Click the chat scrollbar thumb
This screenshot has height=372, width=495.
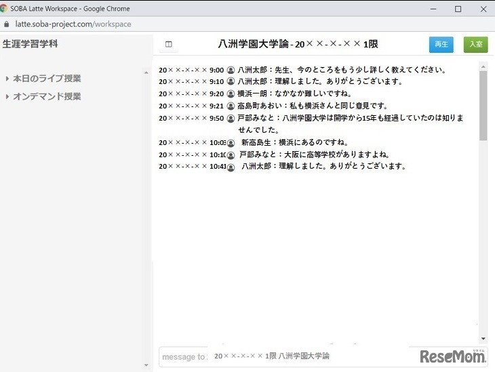tap(483, 106)
